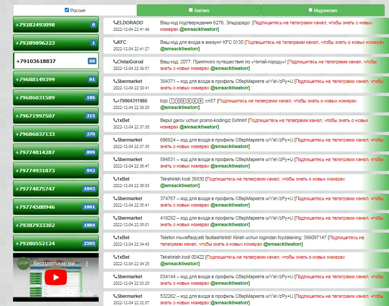Open the YouTube video options menu
The width and height of the screenshot is (389, 306).
(87, 263)
